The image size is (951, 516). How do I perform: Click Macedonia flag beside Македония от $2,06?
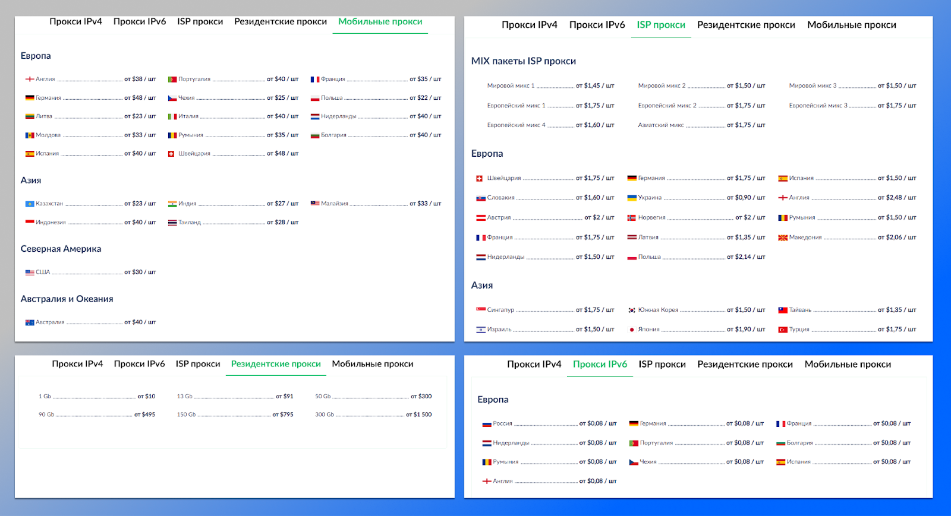coord(783,238)
